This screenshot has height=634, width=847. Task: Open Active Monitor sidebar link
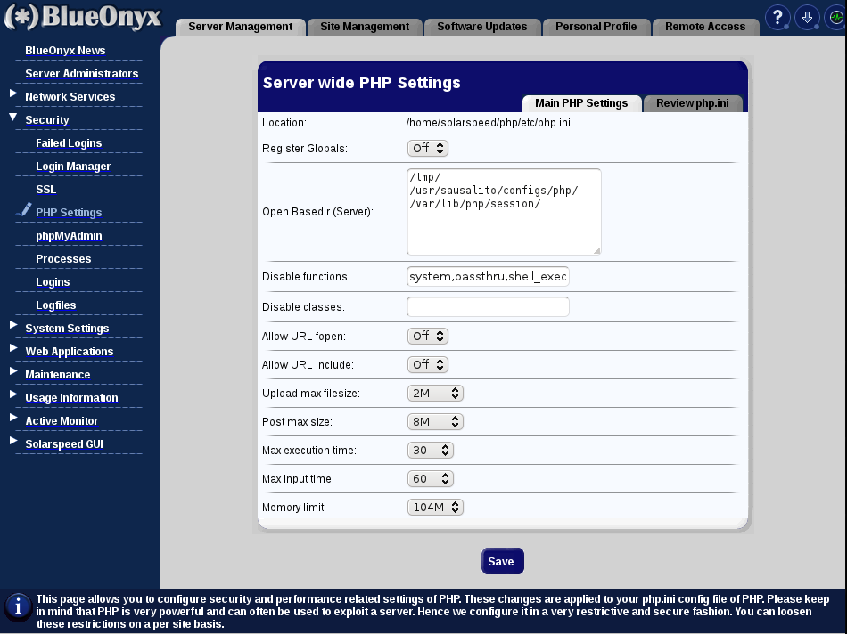click(x=62, y=422)
